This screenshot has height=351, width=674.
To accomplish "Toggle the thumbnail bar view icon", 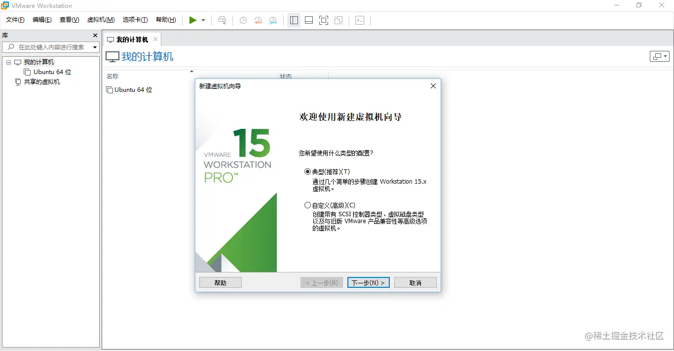I will coord(309,20).
